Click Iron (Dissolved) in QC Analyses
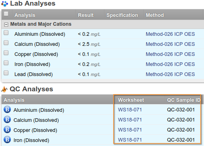 click(x=31, y=140)
